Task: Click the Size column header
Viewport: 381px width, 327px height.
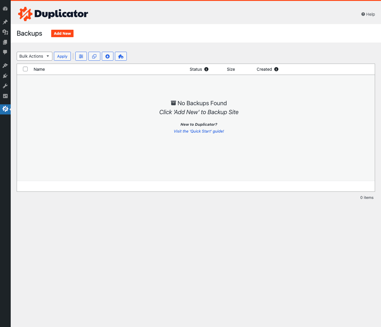Action: (231, 69)
